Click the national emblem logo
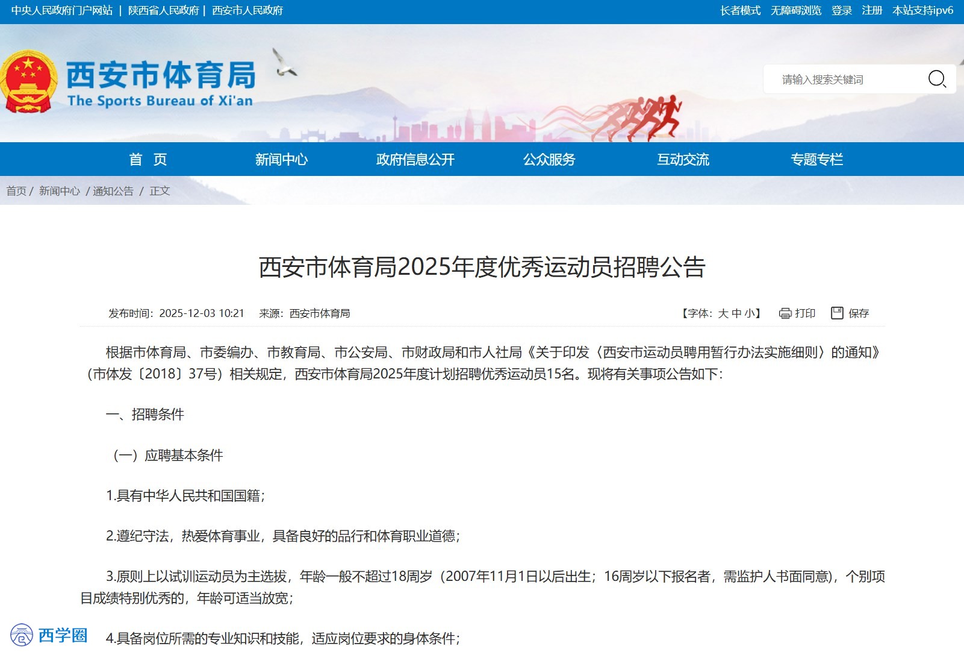This screenshot has height=652, width=964. tap(28, 82)
